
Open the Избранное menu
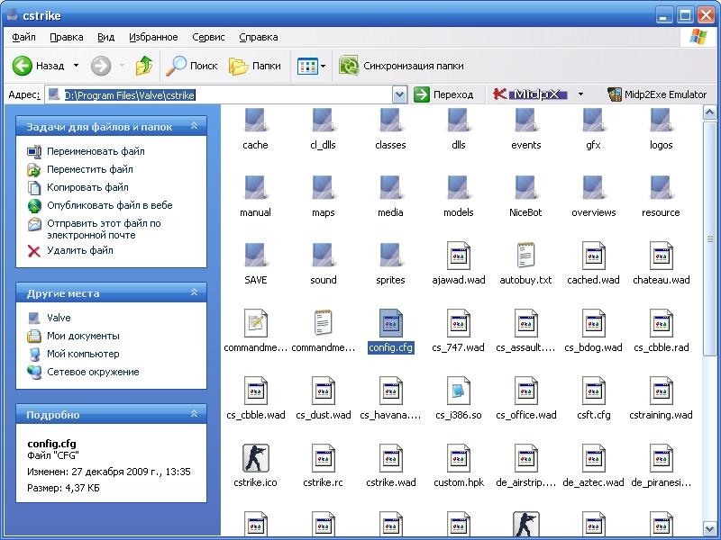(x=153, y=37)
